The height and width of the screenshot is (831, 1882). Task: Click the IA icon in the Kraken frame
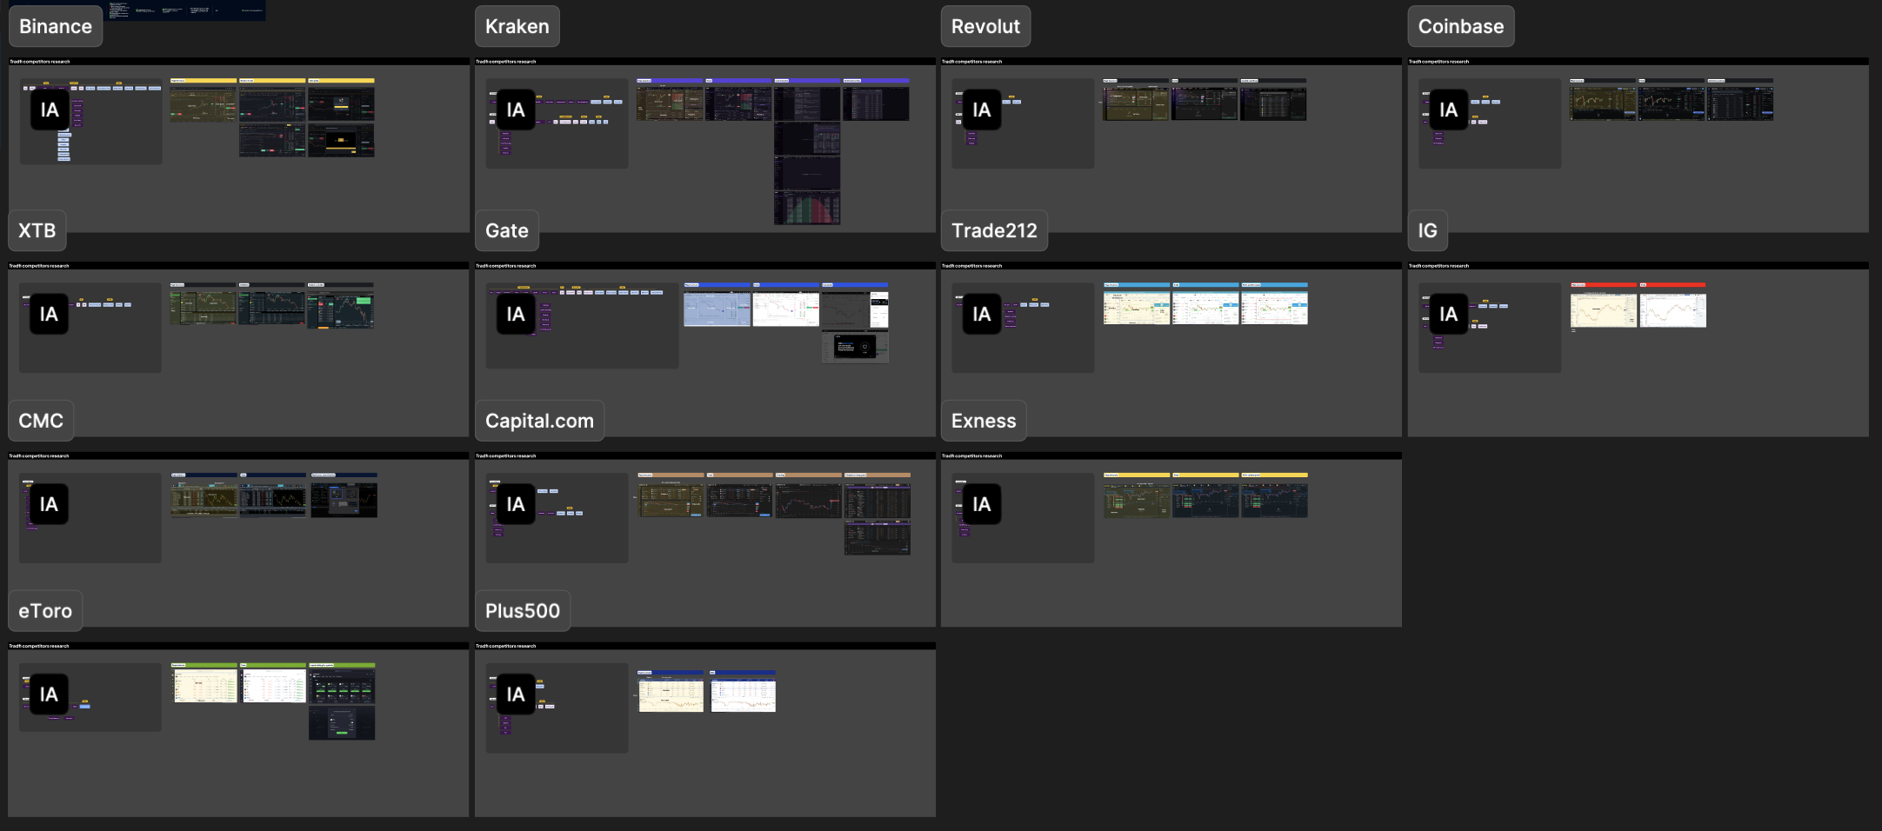coord(516,110)
